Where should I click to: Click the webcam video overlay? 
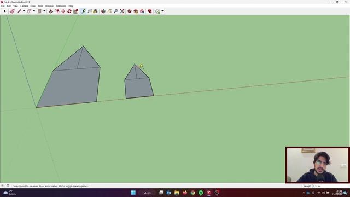click(317, 165)
